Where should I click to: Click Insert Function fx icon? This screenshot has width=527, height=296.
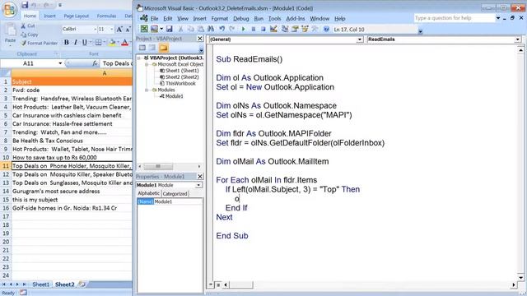click(x=96, y=63)
